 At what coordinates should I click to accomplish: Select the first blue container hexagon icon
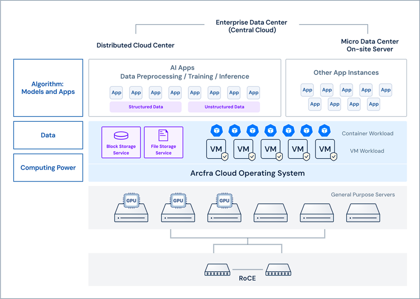216,130
